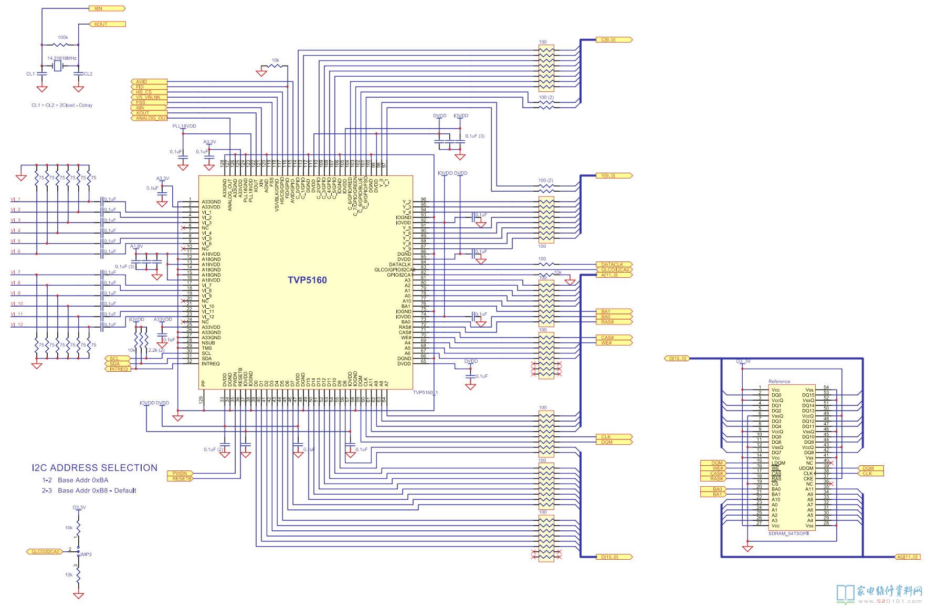
Task: Select the I2C ADDRESS SELECTION heading
Action: 94,468
